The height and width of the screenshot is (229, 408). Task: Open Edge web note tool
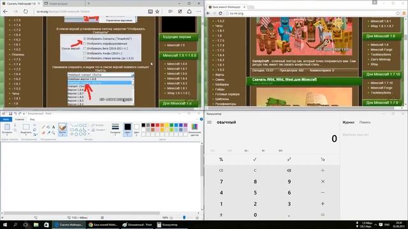click(180, 11)
